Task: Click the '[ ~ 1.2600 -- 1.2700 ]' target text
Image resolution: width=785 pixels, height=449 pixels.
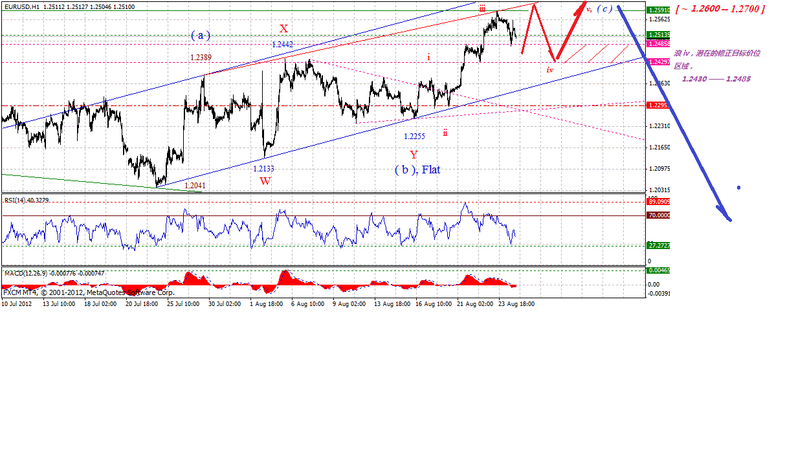Action: coord(719,9)
